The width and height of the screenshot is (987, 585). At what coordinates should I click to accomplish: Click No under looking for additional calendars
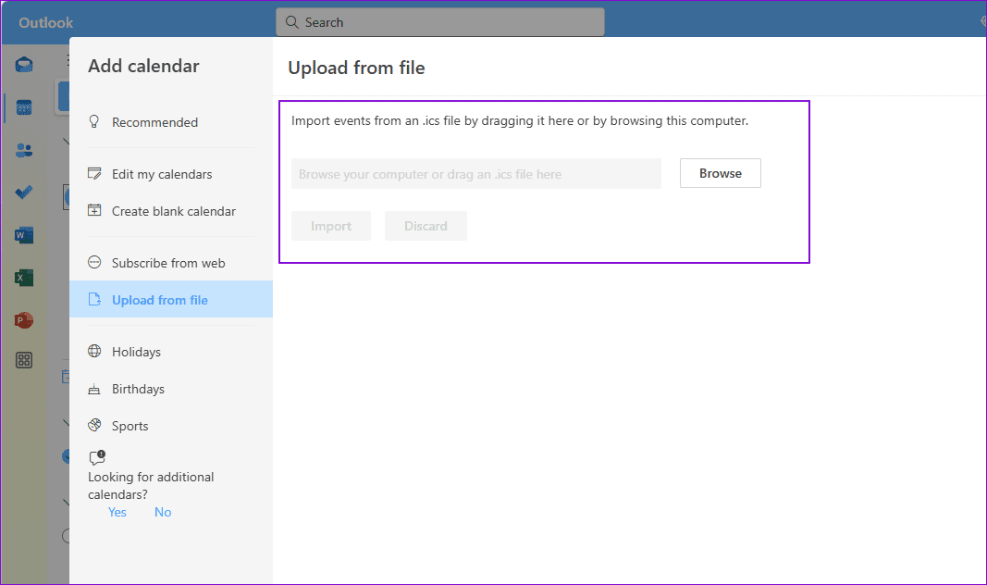point(163,511)
